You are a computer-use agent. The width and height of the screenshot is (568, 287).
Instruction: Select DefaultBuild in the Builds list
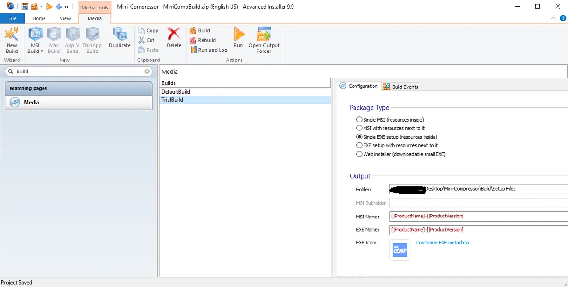click(x=245, y=92)
